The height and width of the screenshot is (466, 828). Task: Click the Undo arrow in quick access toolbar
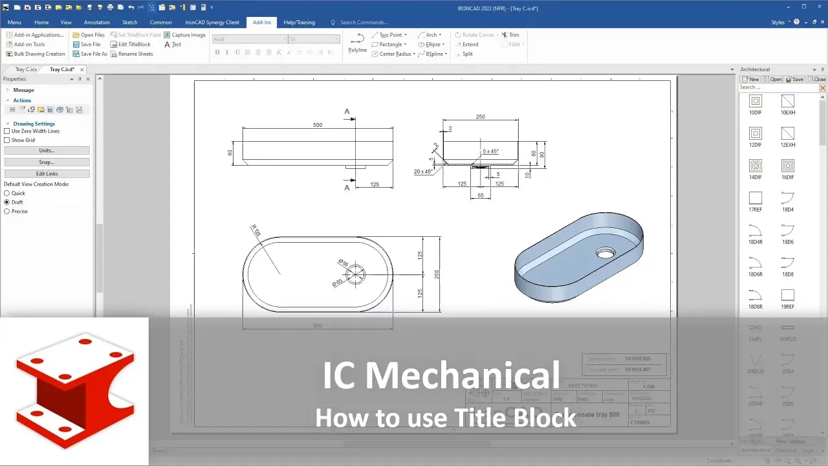tap(131, 8)
